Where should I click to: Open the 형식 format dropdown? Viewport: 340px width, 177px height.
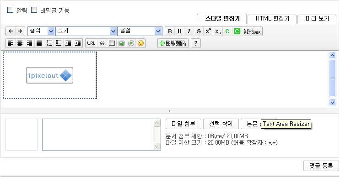click(41, 31)
